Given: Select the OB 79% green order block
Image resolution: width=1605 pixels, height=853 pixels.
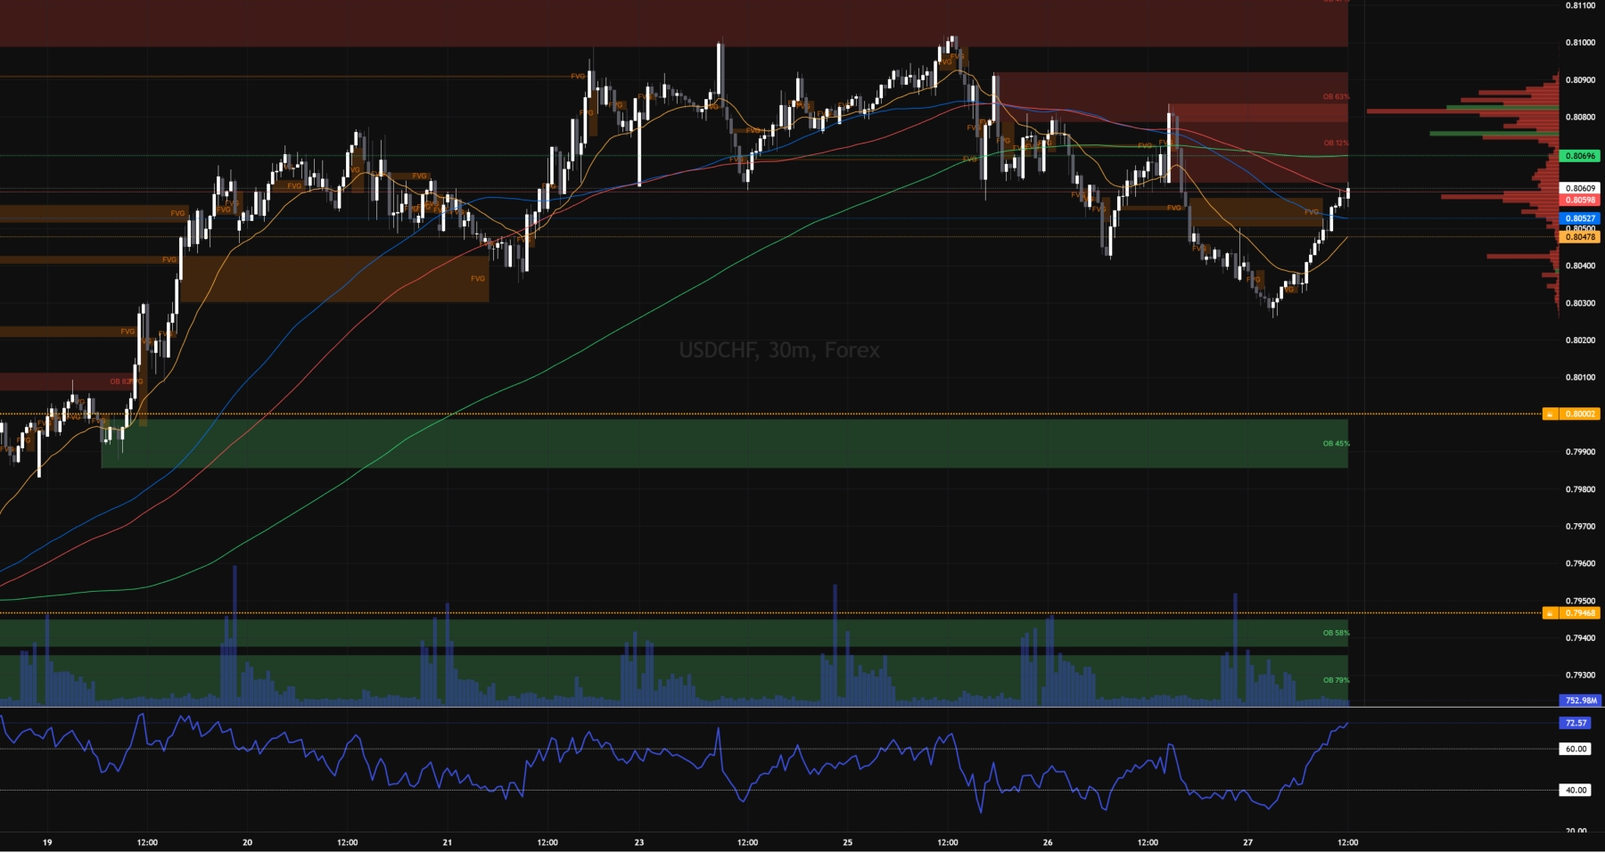Looking at the screenshot, I should click(674, 680).
